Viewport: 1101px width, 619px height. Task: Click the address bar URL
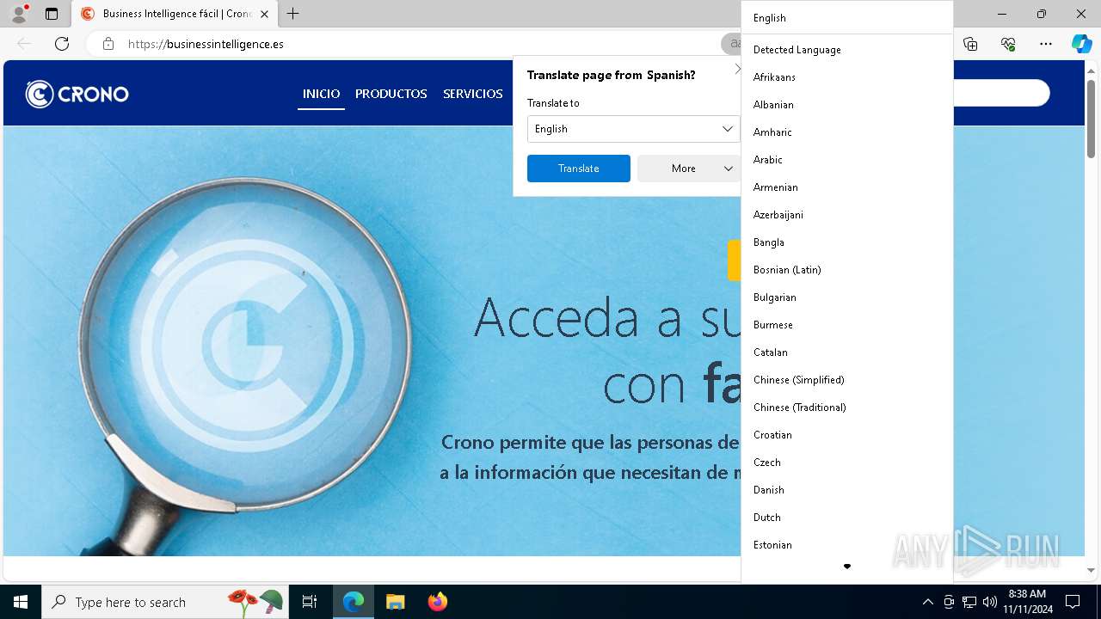[x=206, y=44]
